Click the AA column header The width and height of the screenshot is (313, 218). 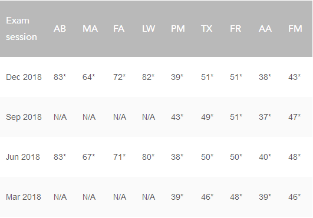265,29
